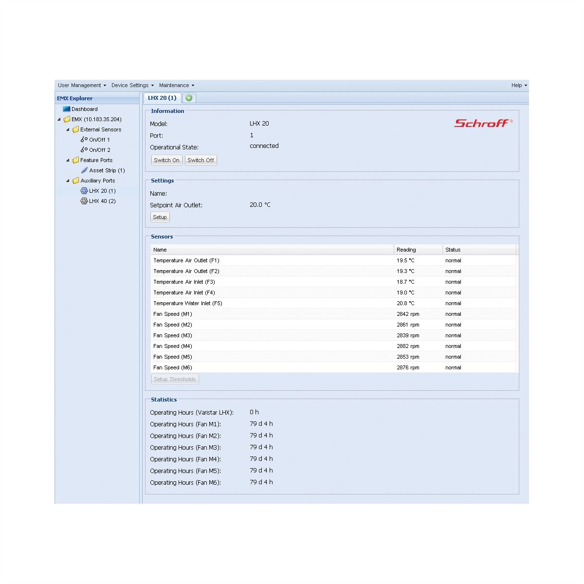Screen dimensions: 584x584
Task: Click the Dashboard monitor icon
Action: tap(67, 109)
